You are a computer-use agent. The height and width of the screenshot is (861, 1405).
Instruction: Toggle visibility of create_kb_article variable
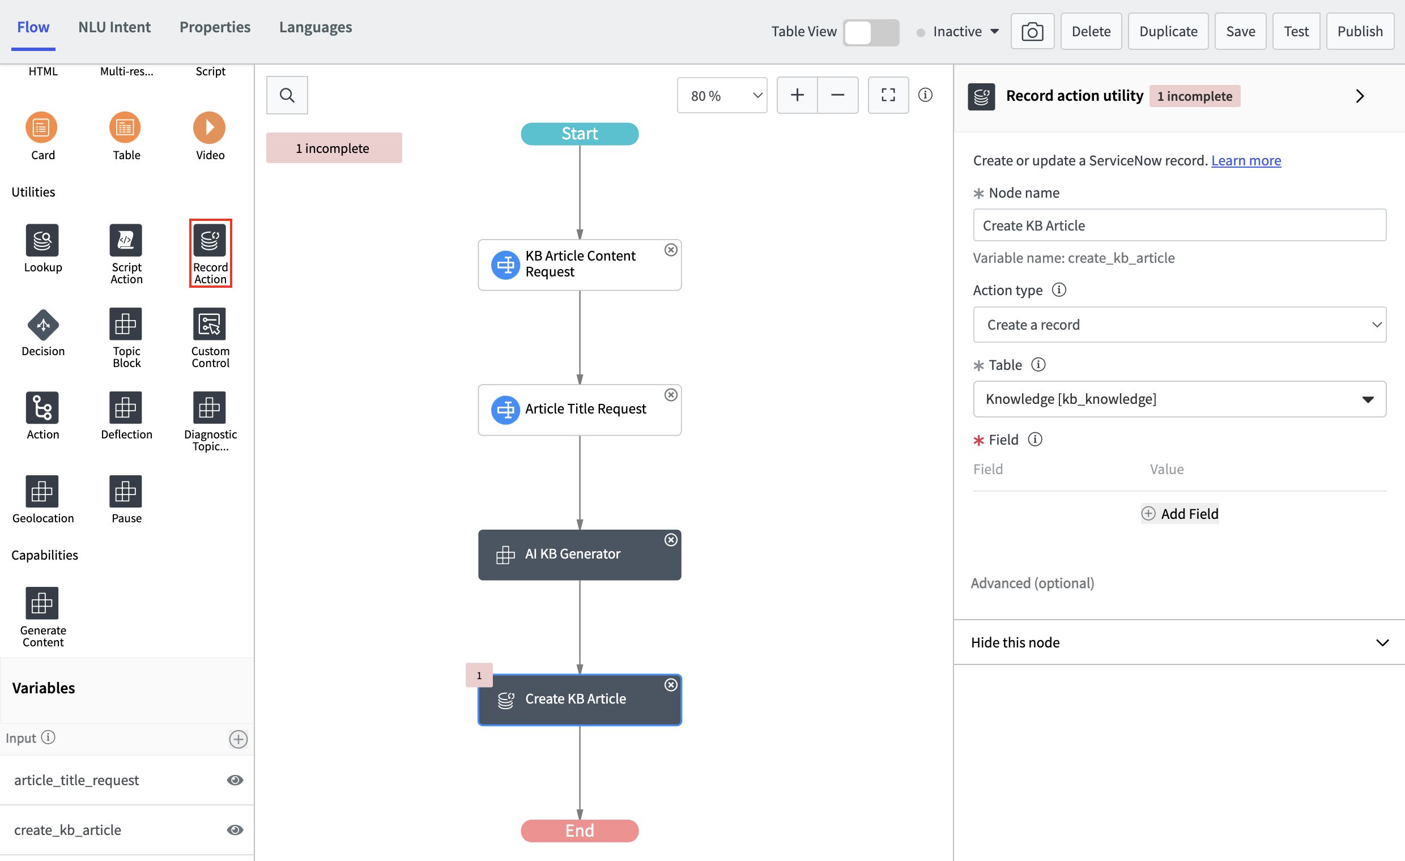point(235,830)
